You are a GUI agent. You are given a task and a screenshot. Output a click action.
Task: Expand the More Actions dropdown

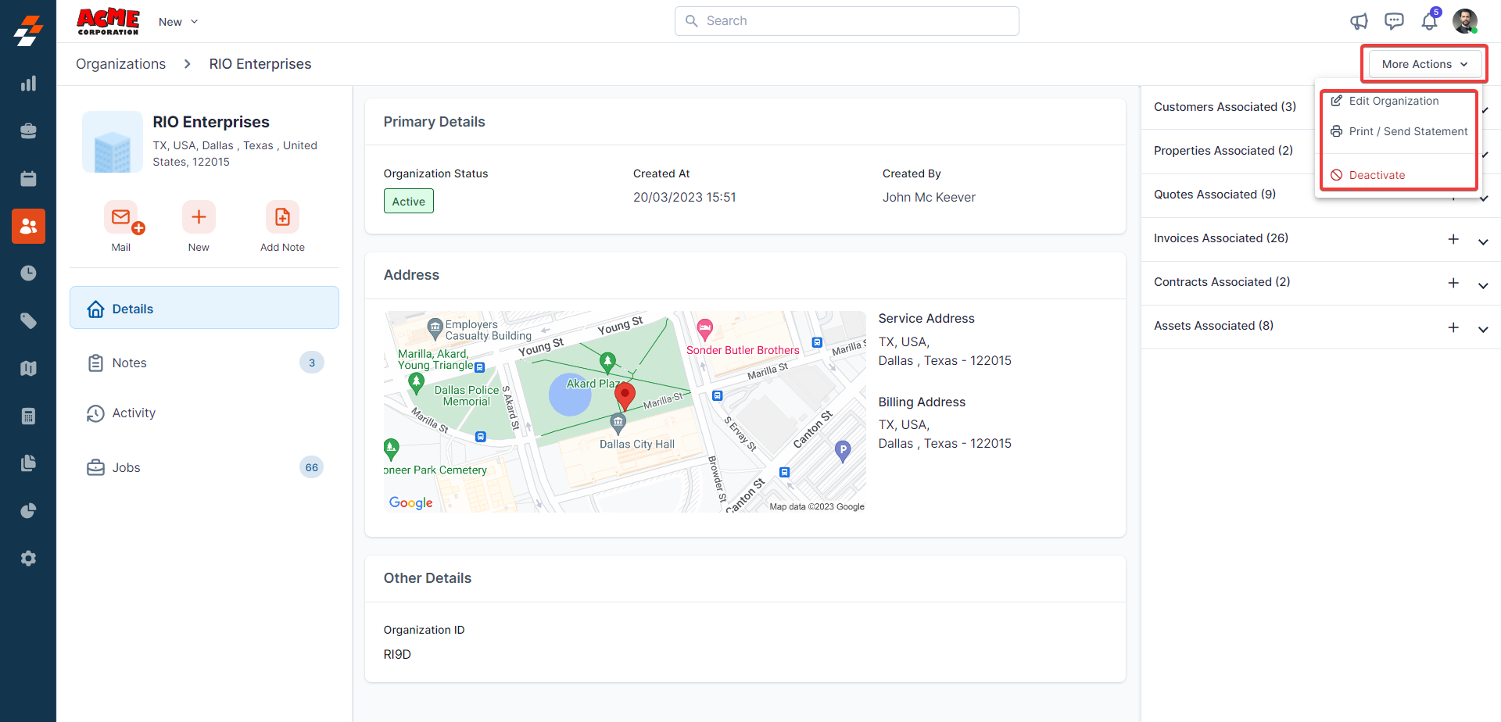click(1424, 64)
